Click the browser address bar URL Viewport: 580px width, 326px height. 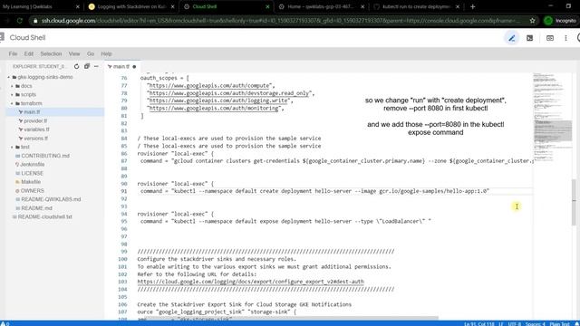[281, 21]
